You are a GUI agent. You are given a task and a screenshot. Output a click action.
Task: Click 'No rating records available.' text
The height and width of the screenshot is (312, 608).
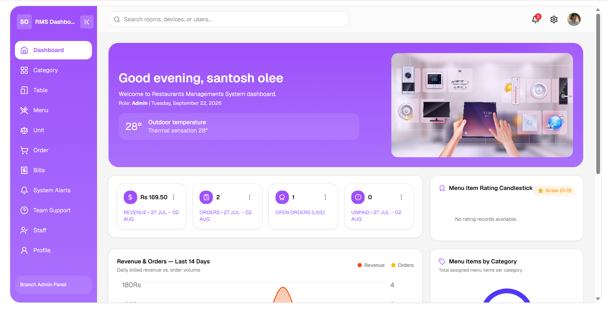(486, 219)
